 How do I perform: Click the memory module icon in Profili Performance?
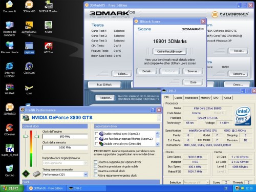(x=36, y=174)
